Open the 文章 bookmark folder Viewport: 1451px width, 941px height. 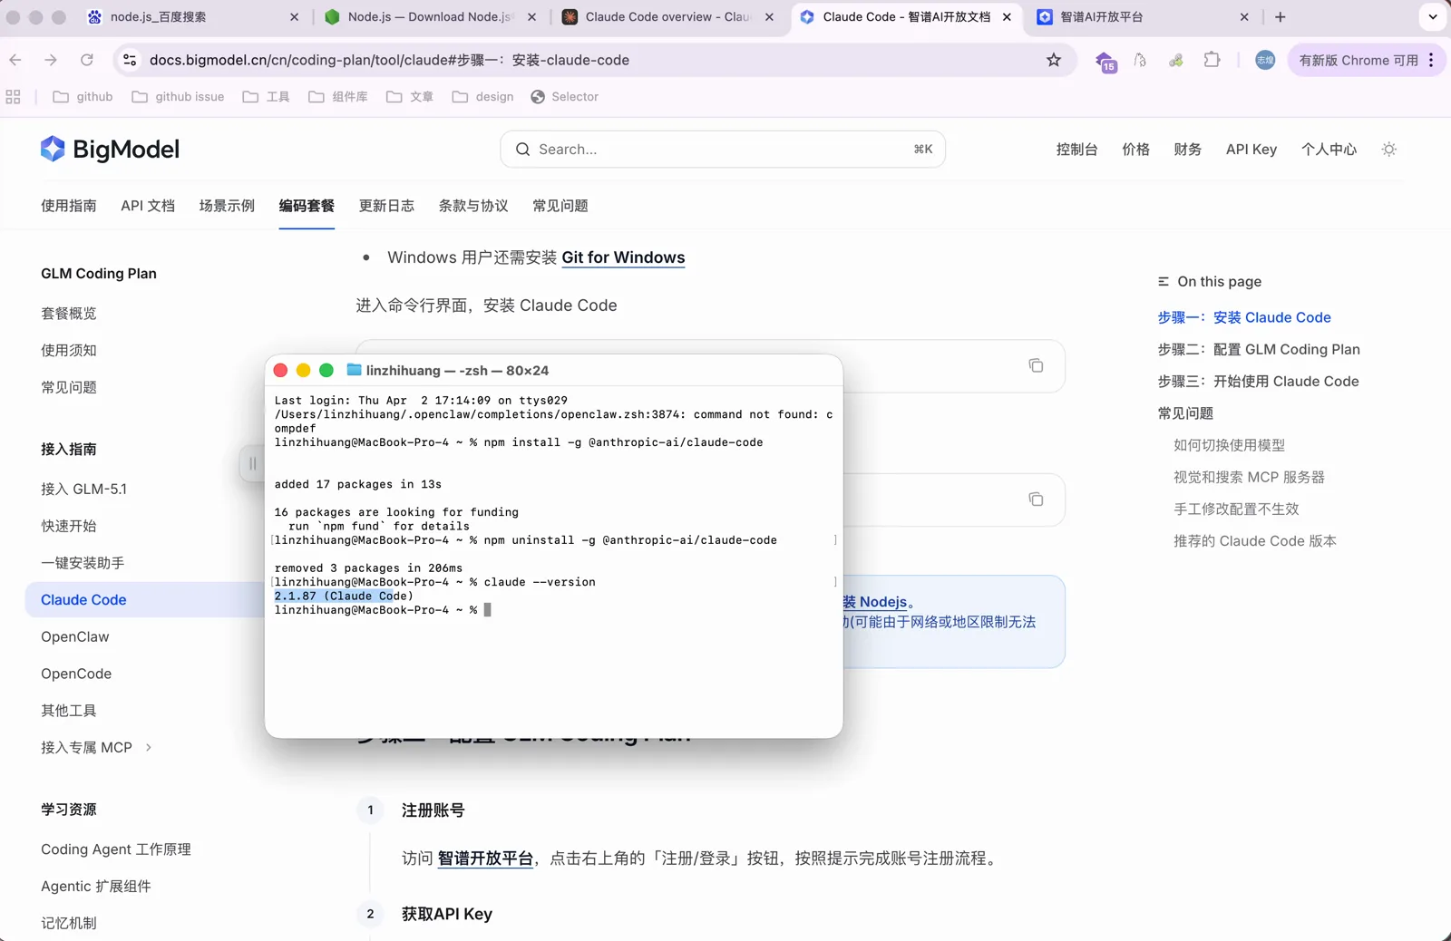409,97
